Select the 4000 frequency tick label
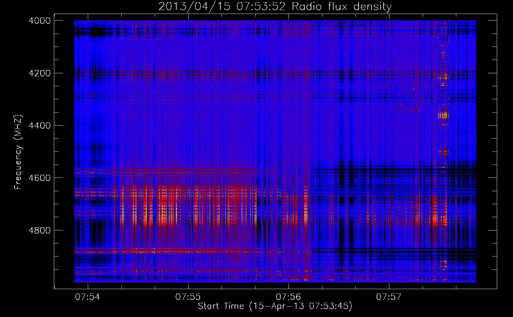The width and height of the screenshot is (513, 317). pos(40,21)
